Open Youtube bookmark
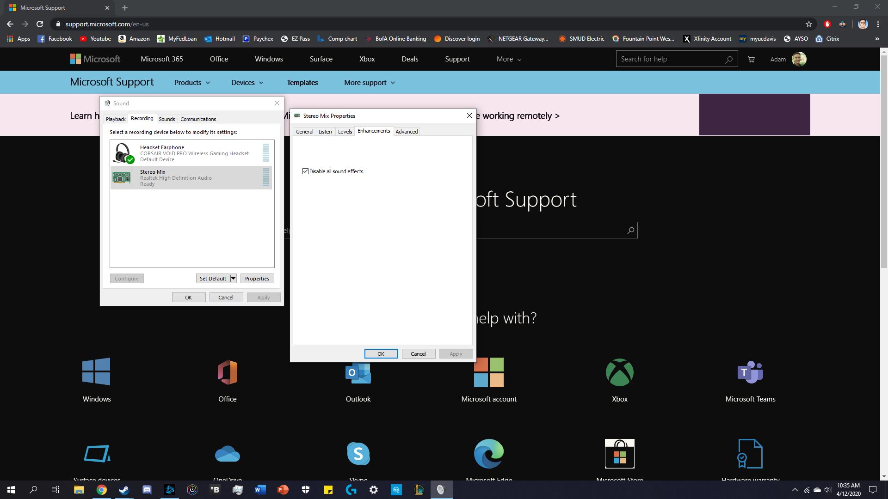 (x=95, y=39)
